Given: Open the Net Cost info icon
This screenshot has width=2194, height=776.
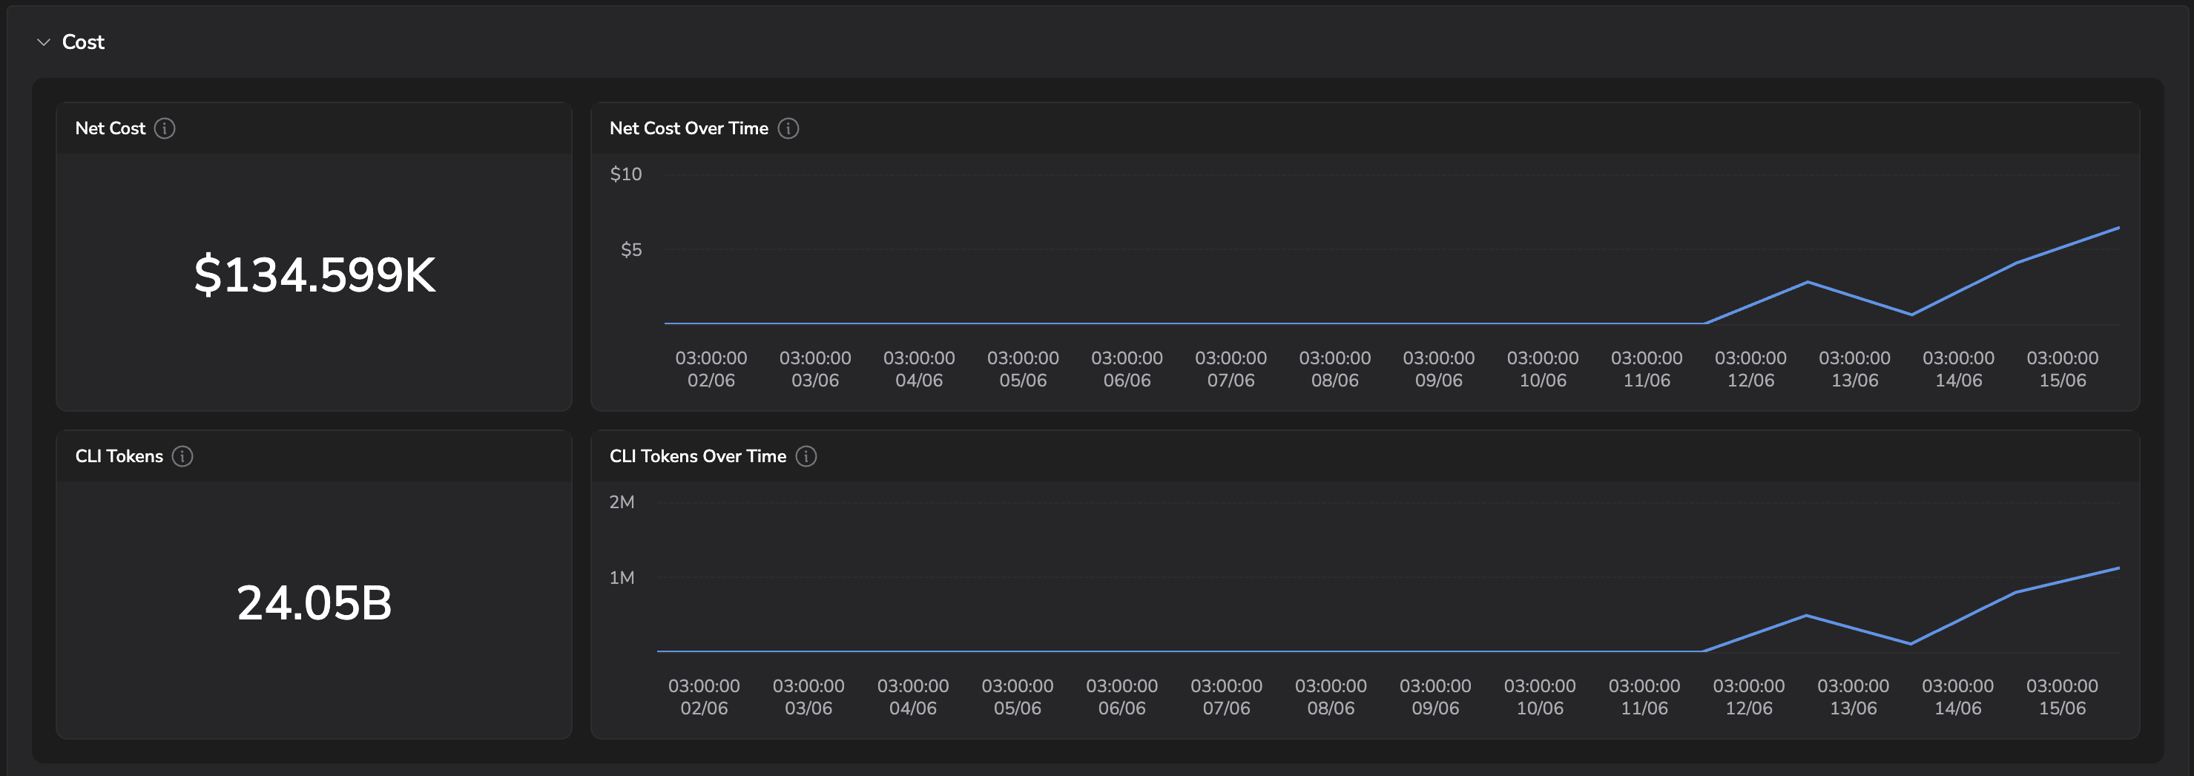Looking at the screenshot, I should (x=165, y=128).
